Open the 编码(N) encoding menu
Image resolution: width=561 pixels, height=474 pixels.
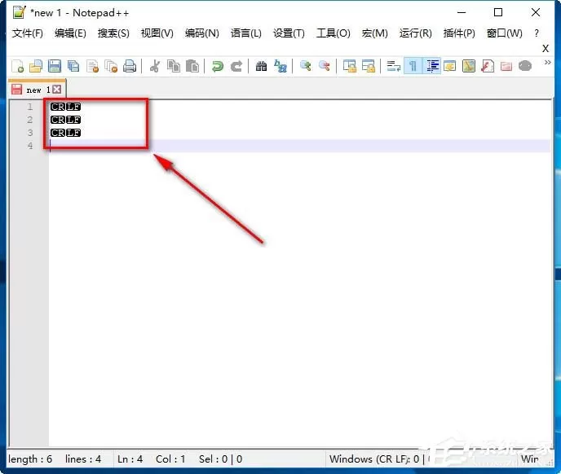click(x=201, y=33)
